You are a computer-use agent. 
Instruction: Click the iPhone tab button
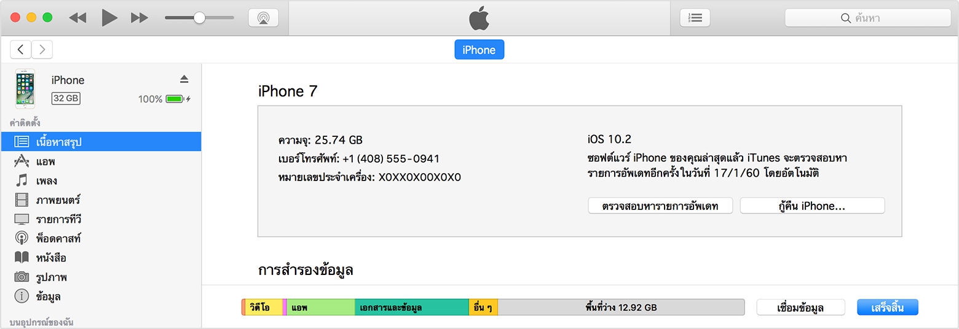479,50
